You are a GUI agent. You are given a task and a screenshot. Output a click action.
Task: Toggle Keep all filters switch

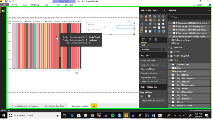coord(148,96)
